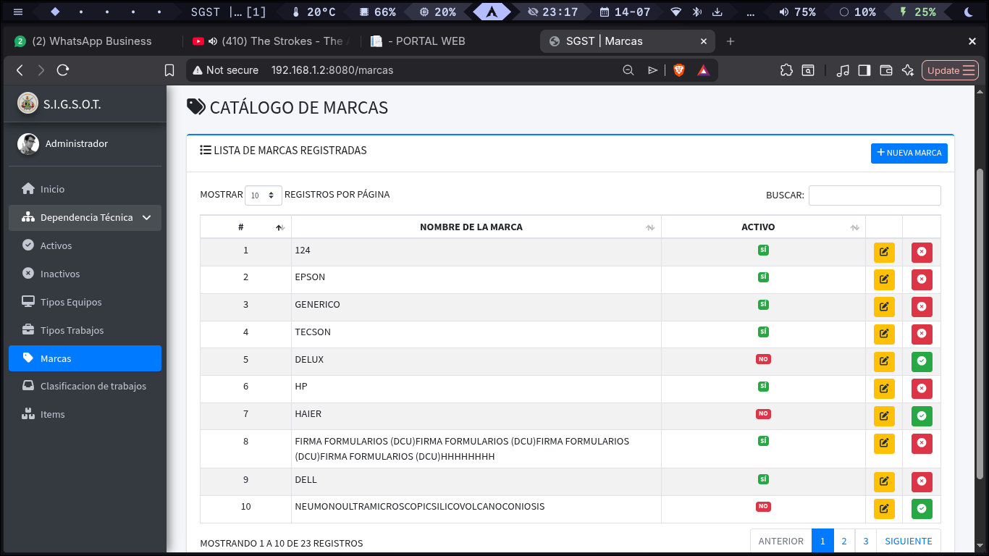The height and width of the screenshot is (556, 989).
Task: Open the Inactivos sidebar item
Action: point(85,274)
